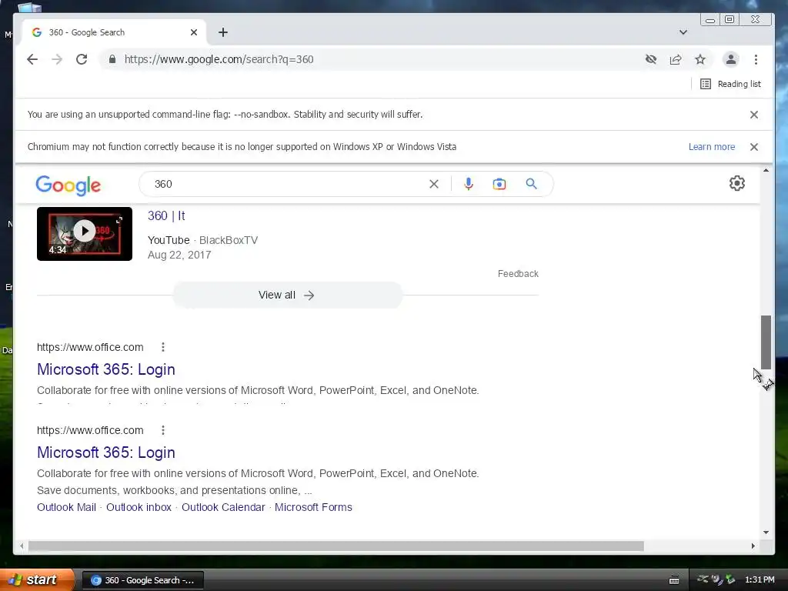Screen dimensions: 788x591
Task: Open the Outlook Calendar sitelink
Action: [223, 508]
